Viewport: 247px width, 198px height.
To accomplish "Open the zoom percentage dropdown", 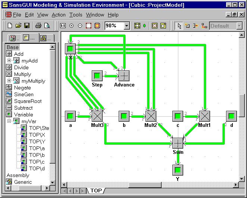I will click(126, 26).
